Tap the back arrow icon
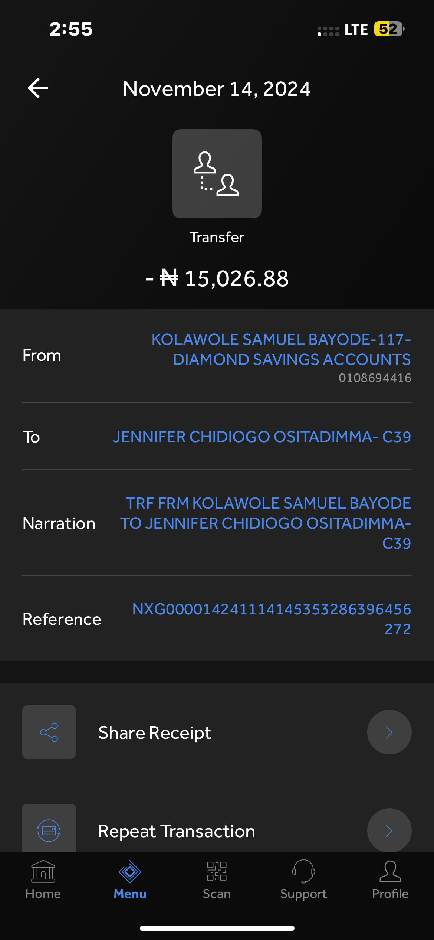 38,88
